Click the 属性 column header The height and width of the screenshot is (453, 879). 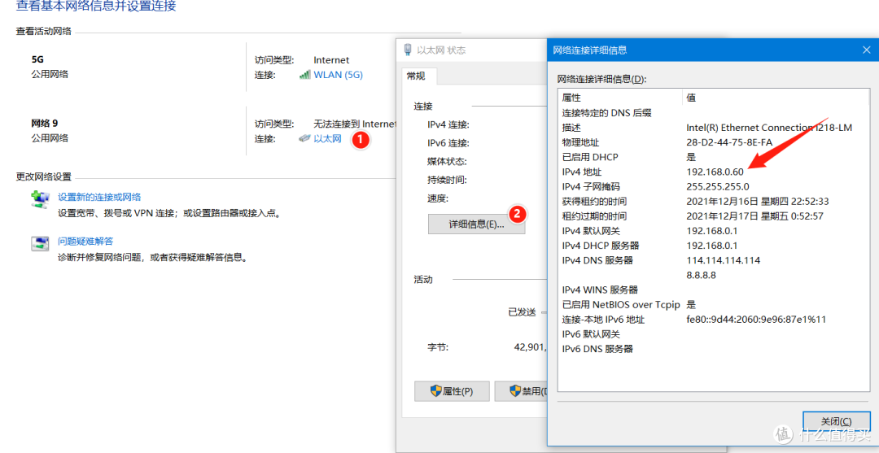coord(620,98)
